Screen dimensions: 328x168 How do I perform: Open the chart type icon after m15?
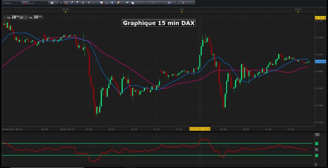click(x=52, y=3)
